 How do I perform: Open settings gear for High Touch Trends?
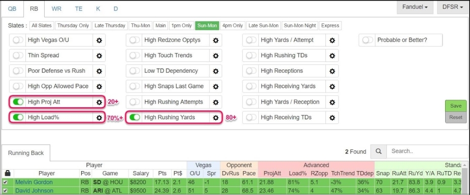click(216, 55)
